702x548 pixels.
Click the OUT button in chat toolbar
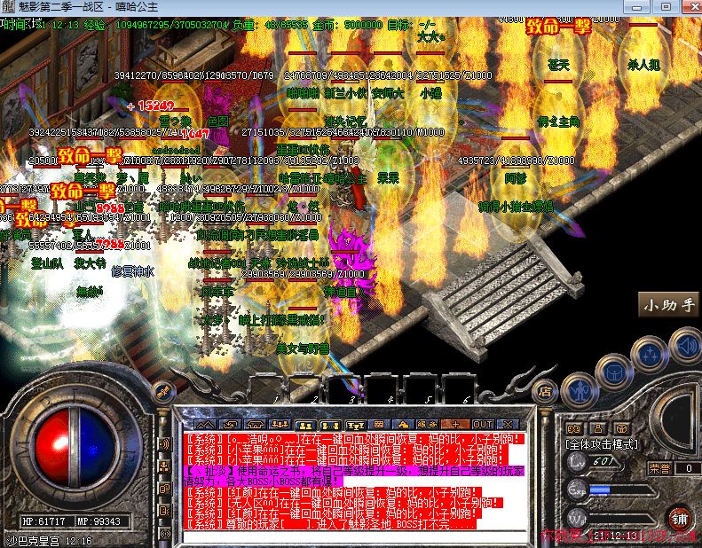[483, 424]
